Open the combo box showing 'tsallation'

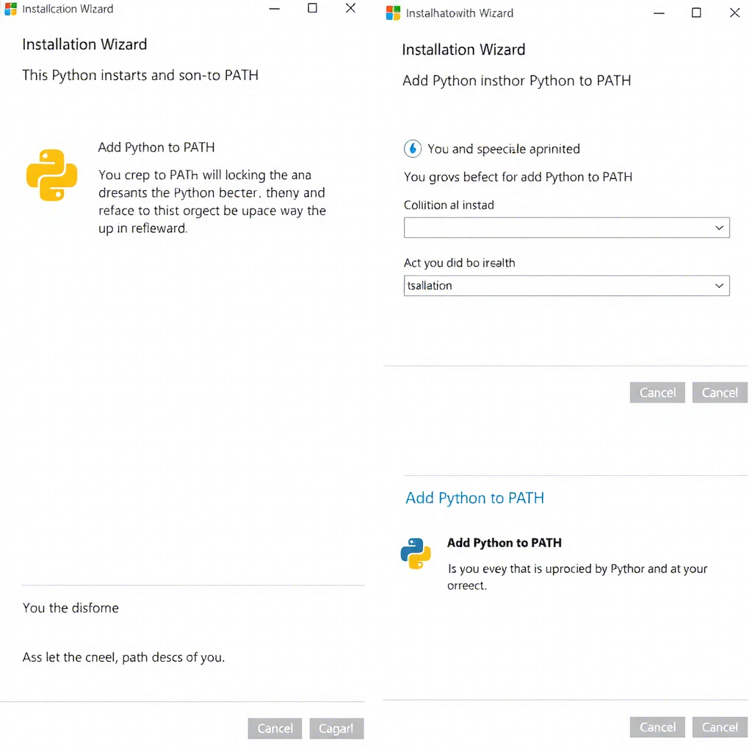tap(558, 286)
